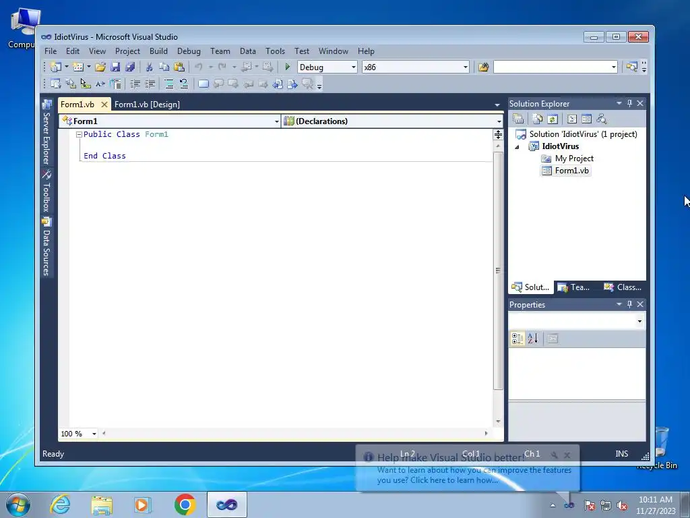Click the Open File folder icon
Screen dimensions: 690x518
[100, 67]
